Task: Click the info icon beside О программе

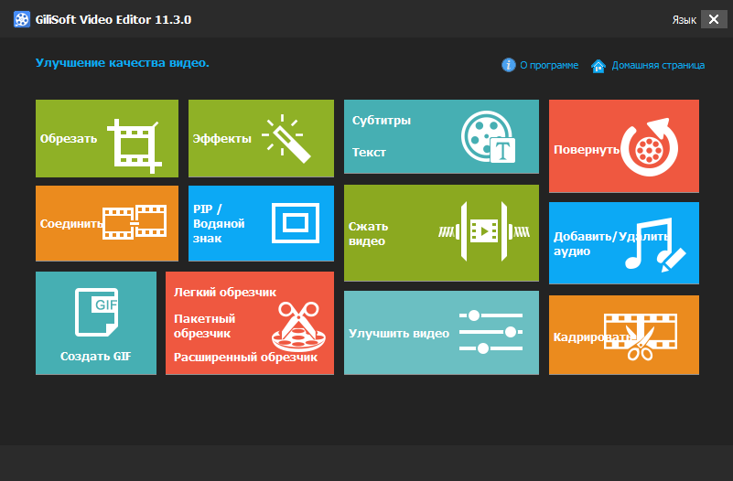Action: pos(509,65)
